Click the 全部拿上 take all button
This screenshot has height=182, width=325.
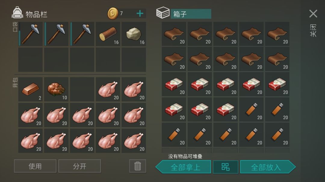tap(183, 167)
